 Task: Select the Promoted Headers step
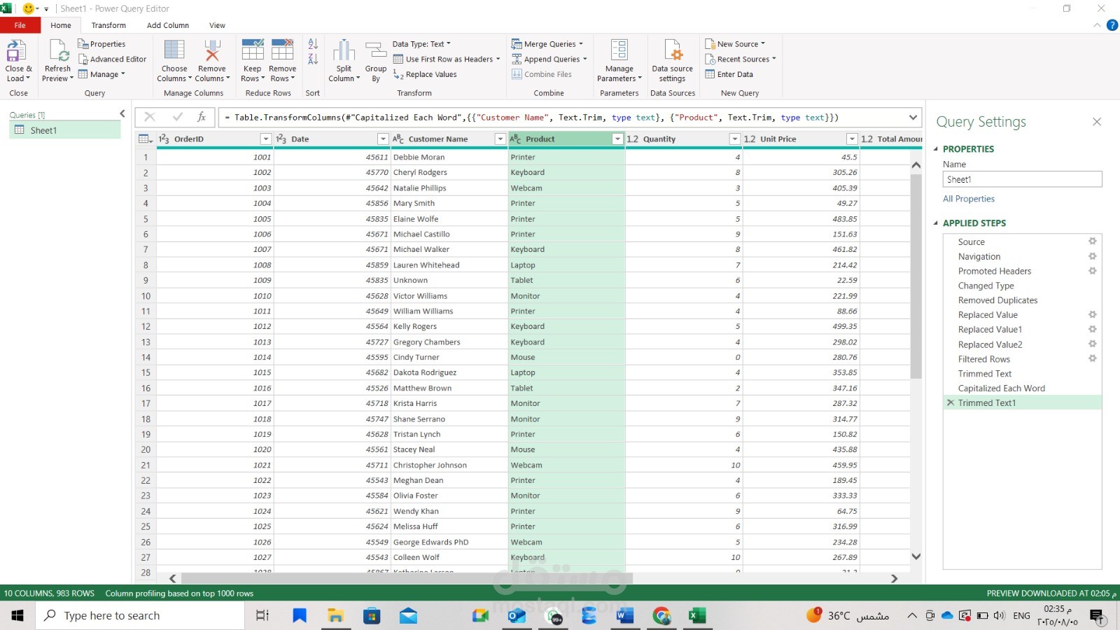pos(995,271)
